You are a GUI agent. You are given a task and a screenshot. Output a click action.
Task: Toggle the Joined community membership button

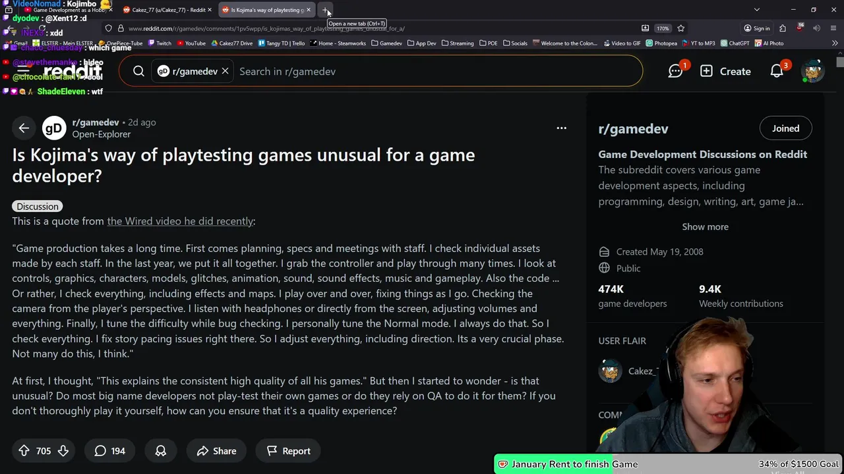[x=785, y=128]
